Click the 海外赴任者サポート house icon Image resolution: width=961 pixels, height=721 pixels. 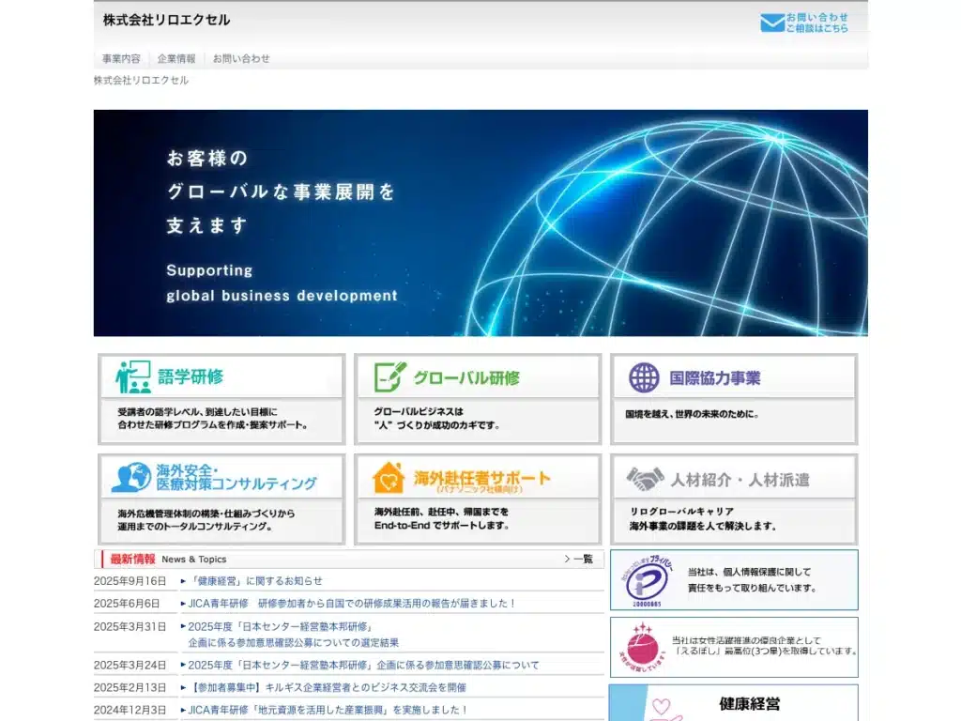[389, 478]
